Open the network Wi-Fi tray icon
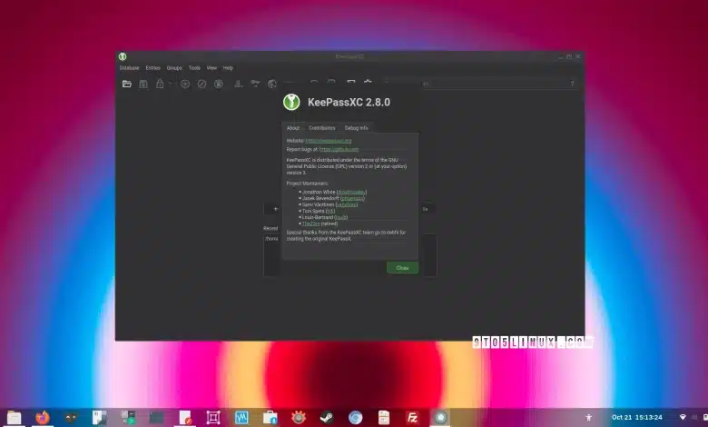The image size is (708, 427). 683,418
